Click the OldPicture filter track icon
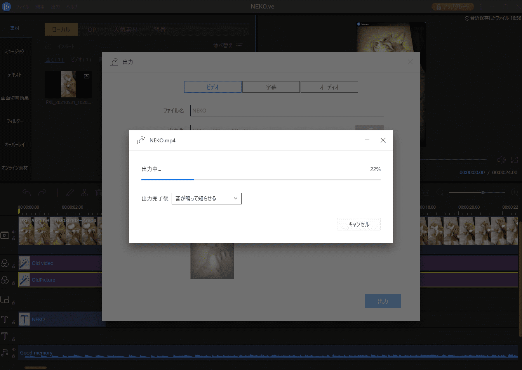 coord(5,280)
